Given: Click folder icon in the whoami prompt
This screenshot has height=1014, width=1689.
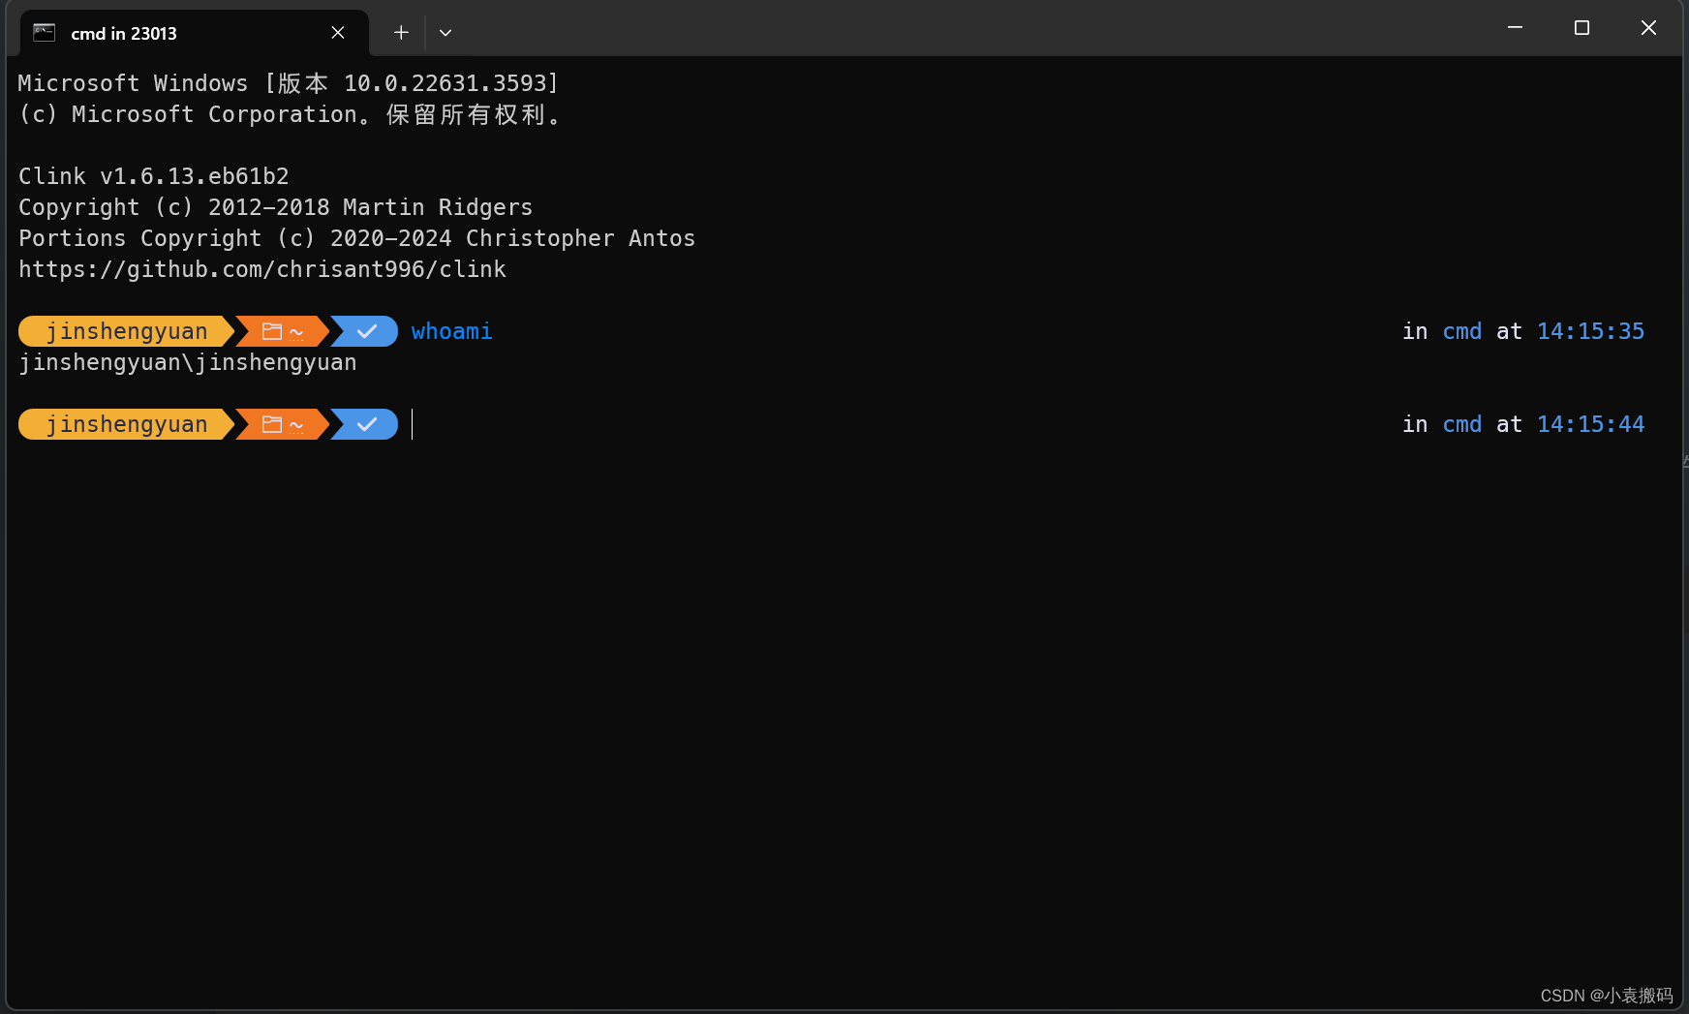Looking at the screenshot, I should click(x=272, y=331).
